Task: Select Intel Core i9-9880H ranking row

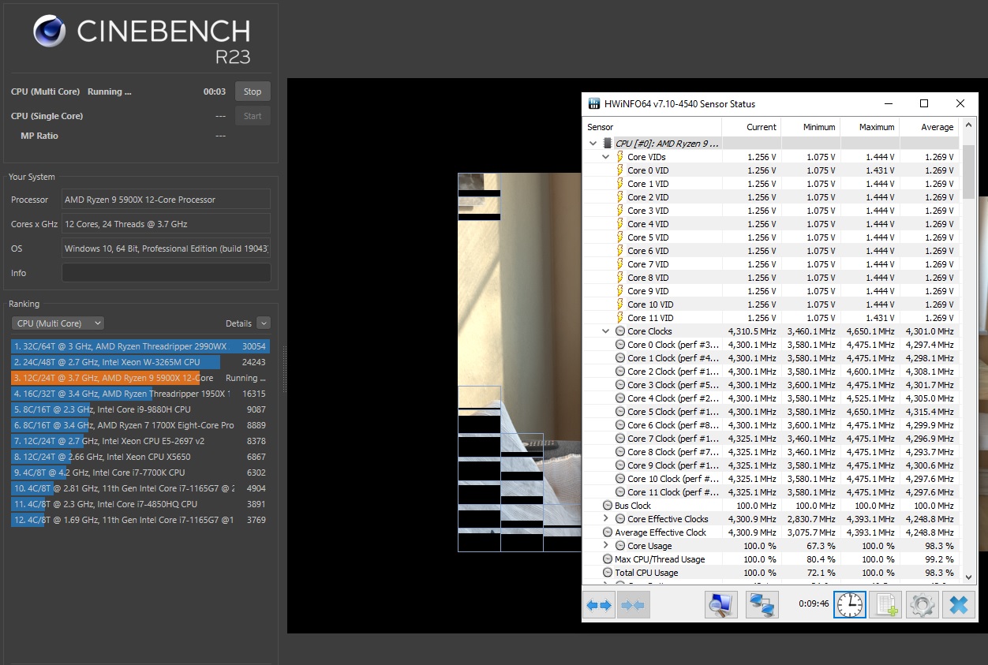Action: point(140,409)
